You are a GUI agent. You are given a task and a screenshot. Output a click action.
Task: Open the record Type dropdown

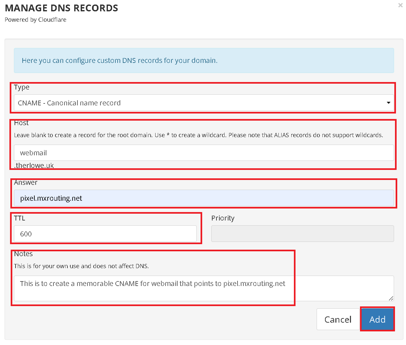[204, 103]
